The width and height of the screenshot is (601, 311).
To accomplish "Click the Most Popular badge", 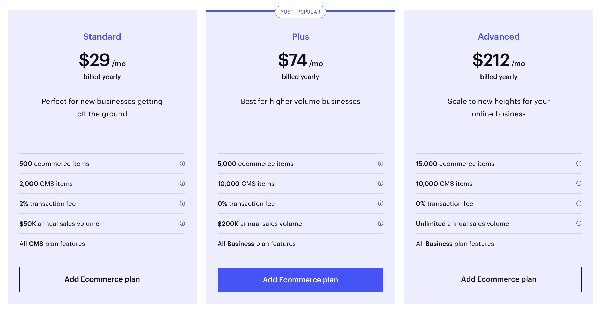I will coord(300,12).
